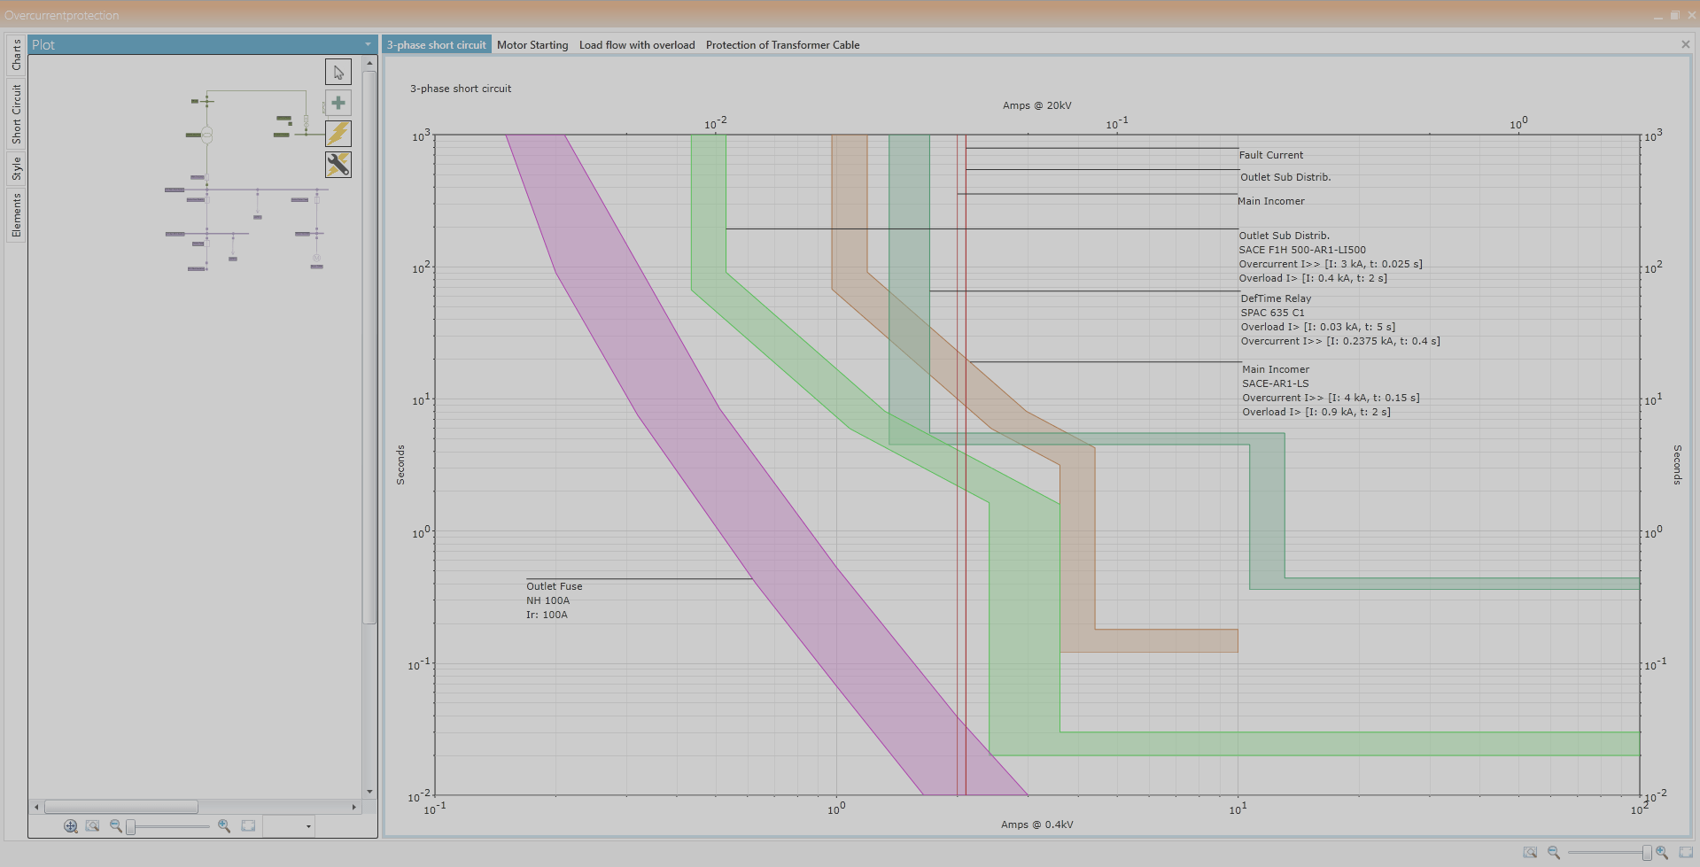
Task: Click the green plus add tool
Action: tap(338, 103)
